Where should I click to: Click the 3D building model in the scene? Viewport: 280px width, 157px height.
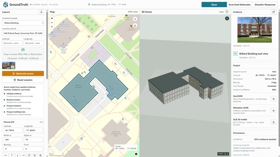[x=186, y=86]
